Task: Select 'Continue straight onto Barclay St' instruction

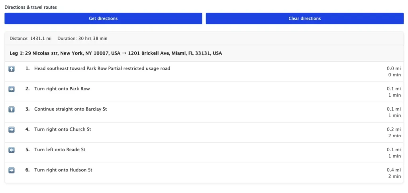Action: (x=71, y=109)
